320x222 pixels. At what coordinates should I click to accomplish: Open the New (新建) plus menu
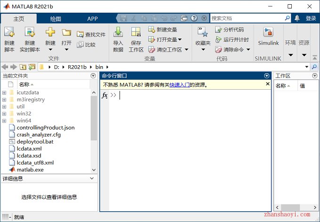(50, 39)
